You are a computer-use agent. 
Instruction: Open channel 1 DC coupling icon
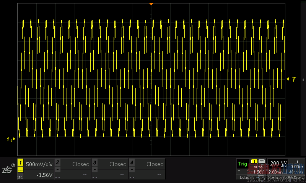click(x=20, y=170)
